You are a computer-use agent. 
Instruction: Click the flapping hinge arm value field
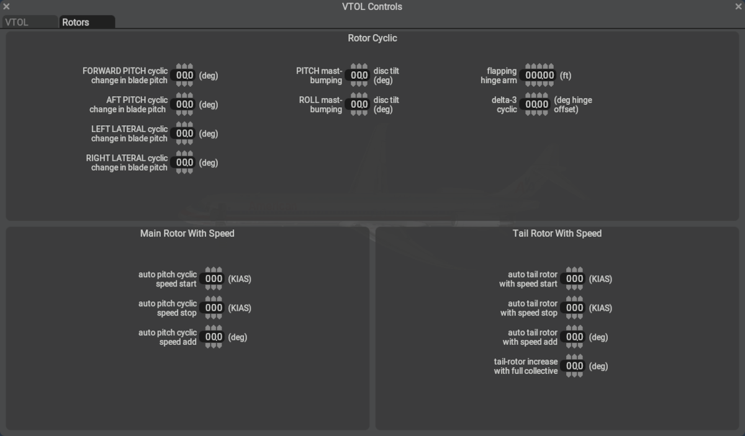[x=539, y=76]
